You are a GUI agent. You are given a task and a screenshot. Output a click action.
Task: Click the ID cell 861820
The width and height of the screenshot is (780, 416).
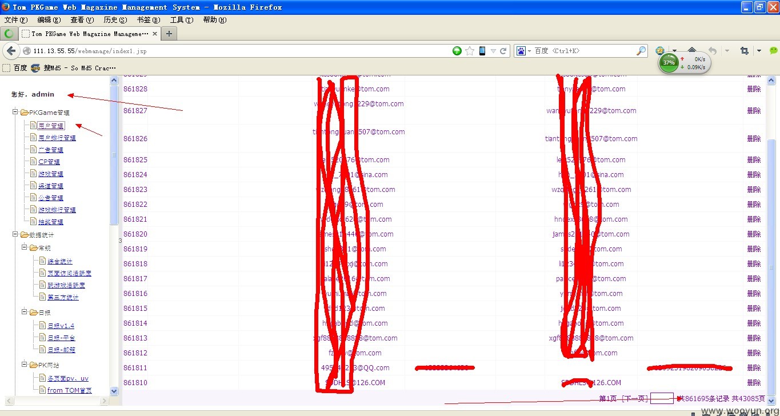(135, 234)
